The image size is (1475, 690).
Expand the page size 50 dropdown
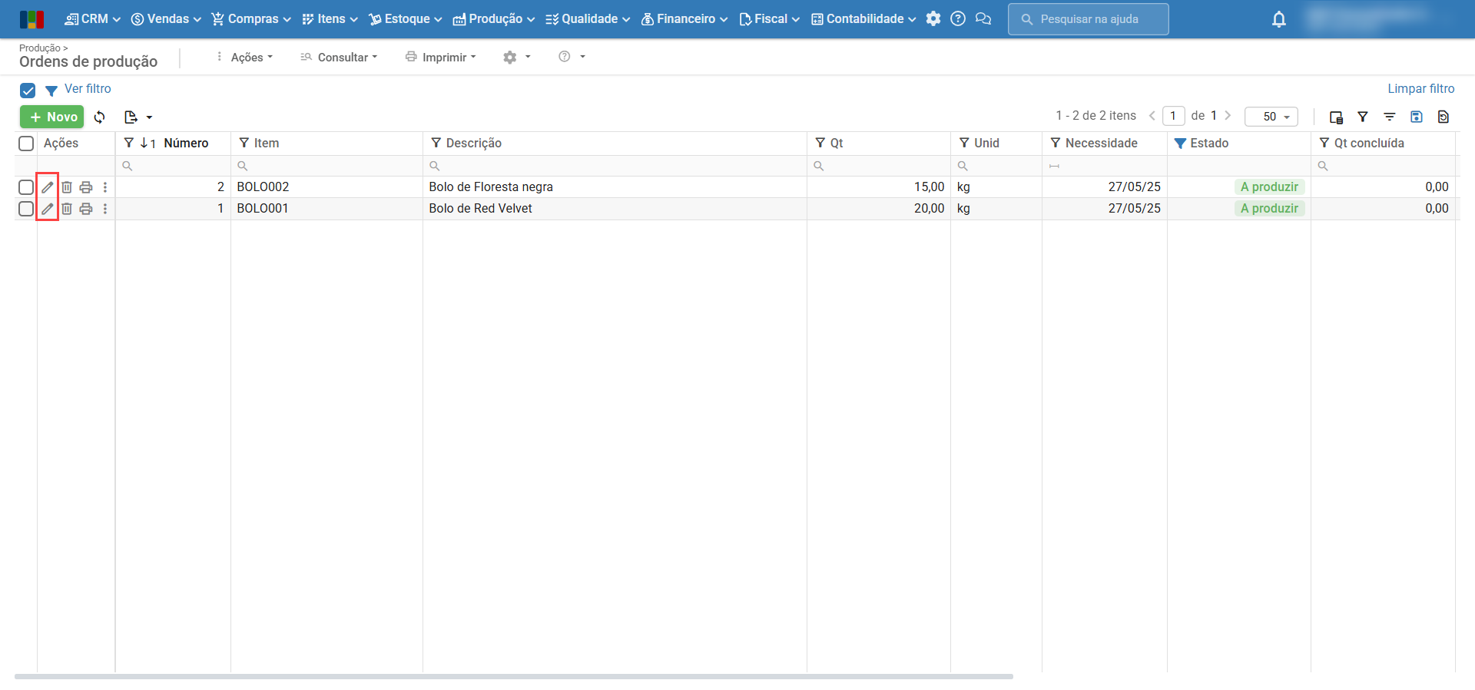click(1271, 117)
